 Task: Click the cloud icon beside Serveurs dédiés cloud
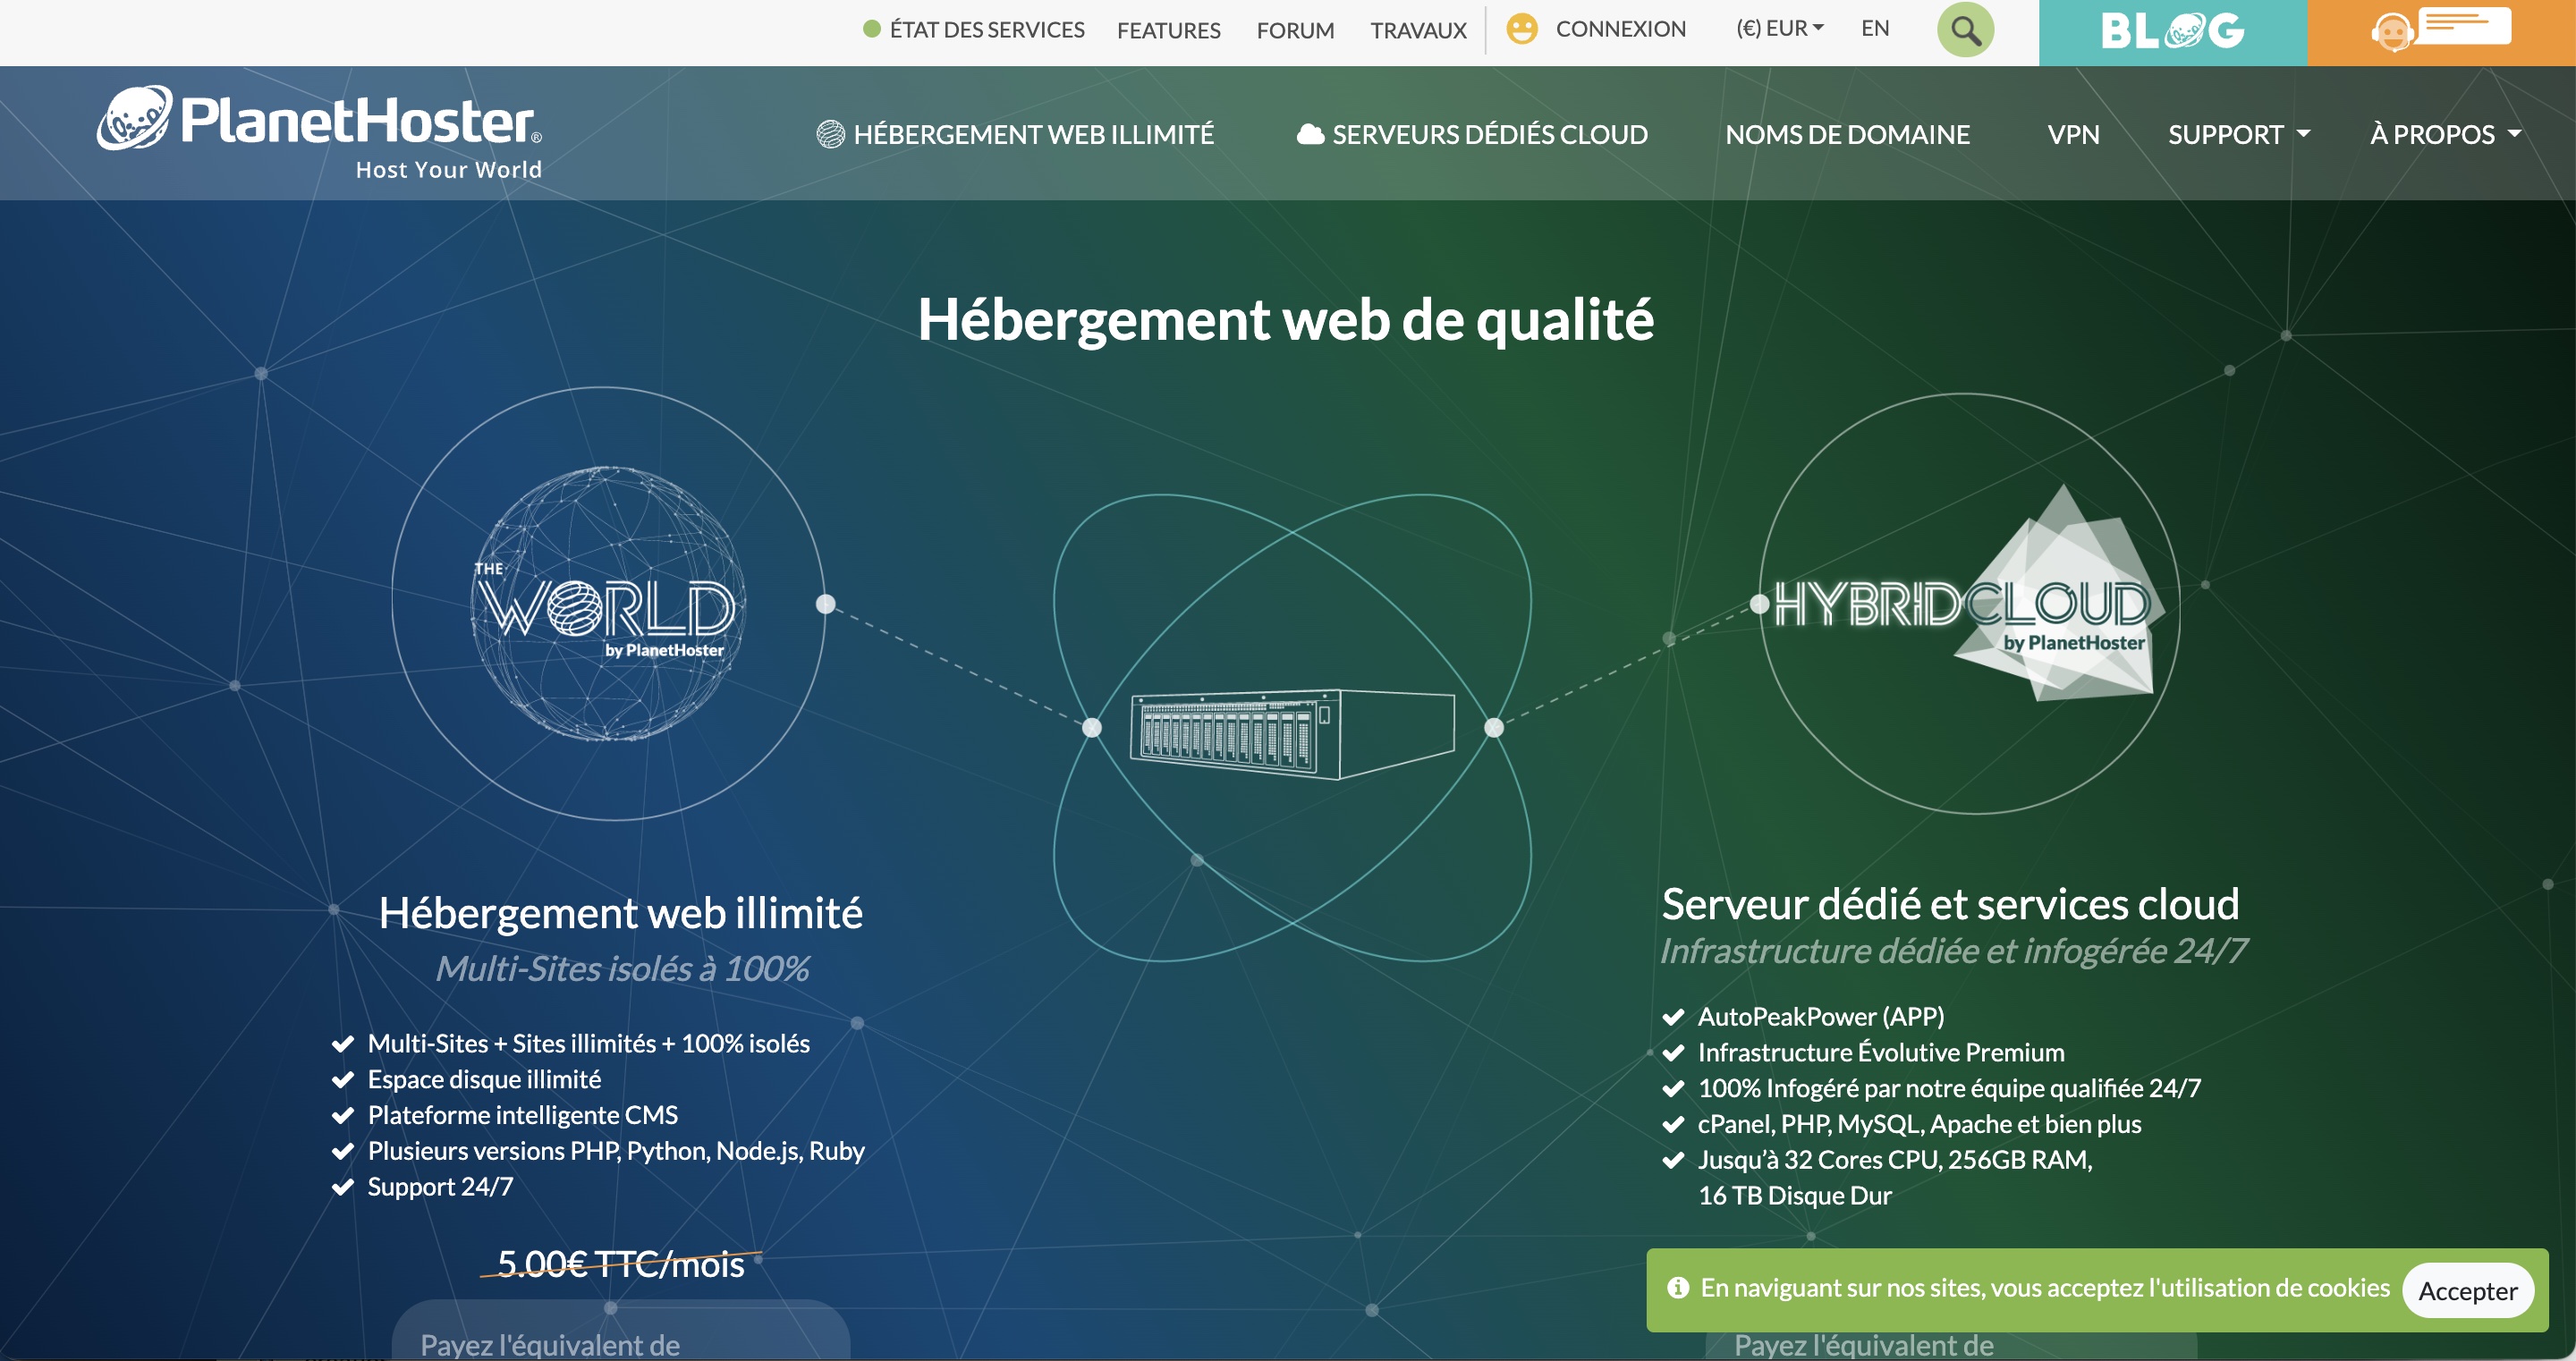pyautogui.click(x=1310, y=134)
